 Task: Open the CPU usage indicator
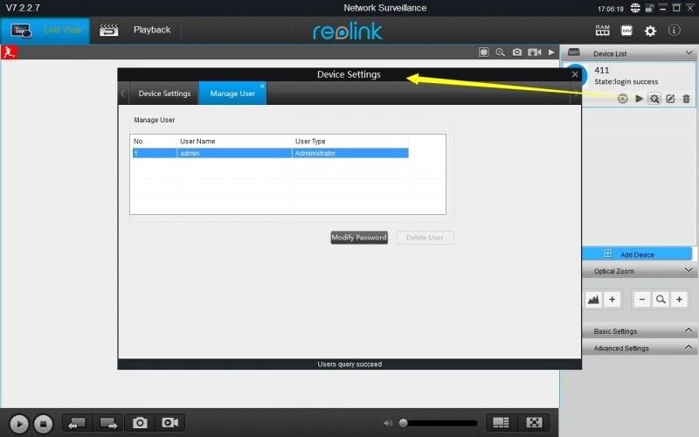626,30
